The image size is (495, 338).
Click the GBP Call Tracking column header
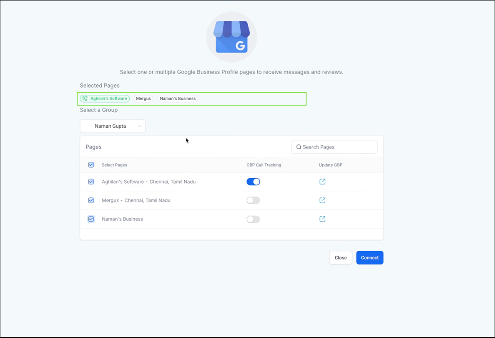click(264, 165)
